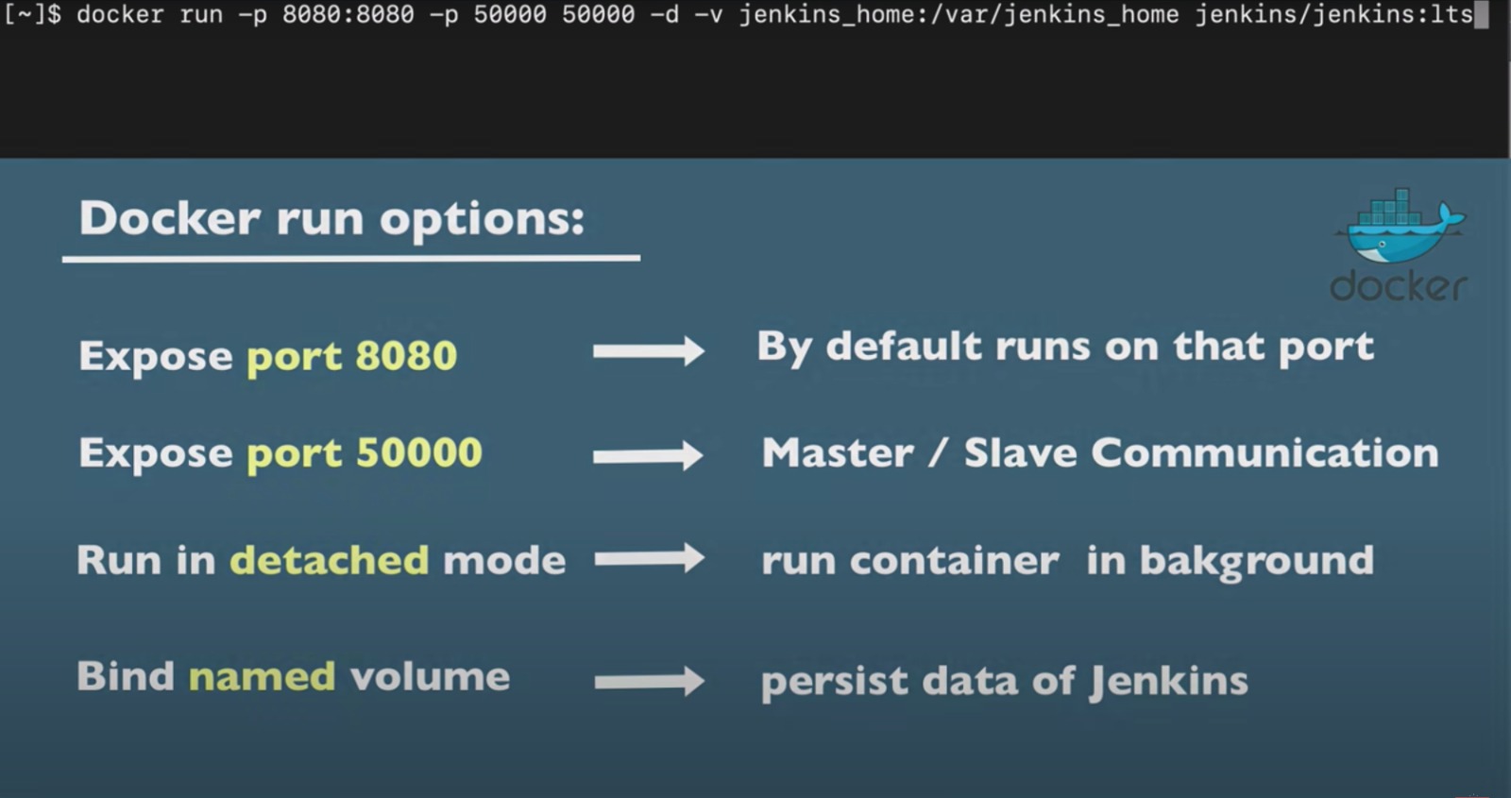Click "Master / Slave Communication" text
Screen dimensions: 1511x798
pos(1099,453)
